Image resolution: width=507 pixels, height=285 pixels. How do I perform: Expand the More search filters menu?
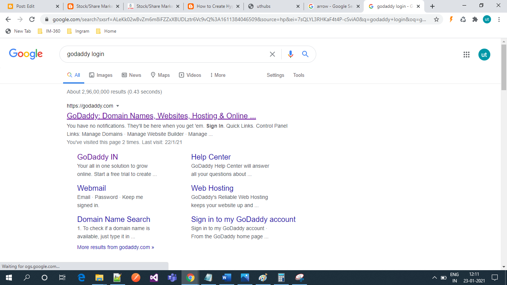tap(218, 75)
